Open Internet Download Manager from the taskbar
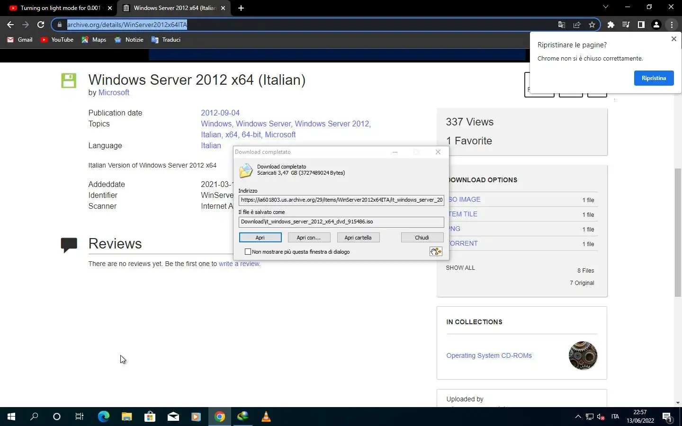Screen dimensions: 682x426 (242, 417)
